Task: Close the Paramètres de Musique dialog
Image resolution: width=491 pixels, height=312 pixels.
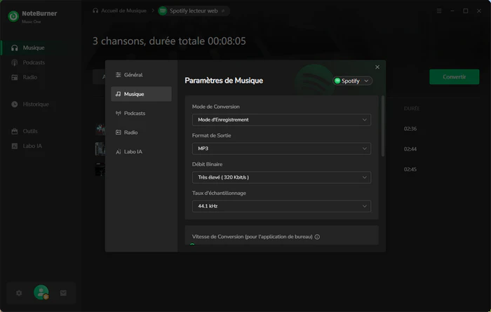Action: click(377, 67)
